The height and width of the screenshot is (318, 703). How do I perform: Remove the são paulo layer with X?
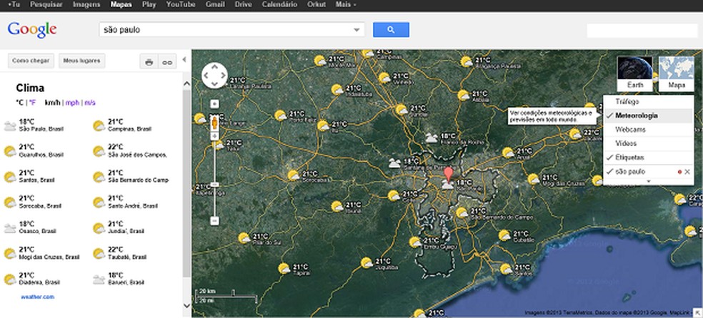coord(687,172)
